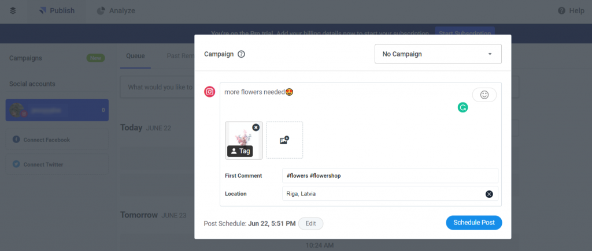Click the Schedule Post button

pyautogui.click(x=474, y=222)
